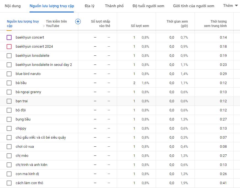Sort by Số lượt xem column header
The image size is (240, 188).
click(140, 26)
